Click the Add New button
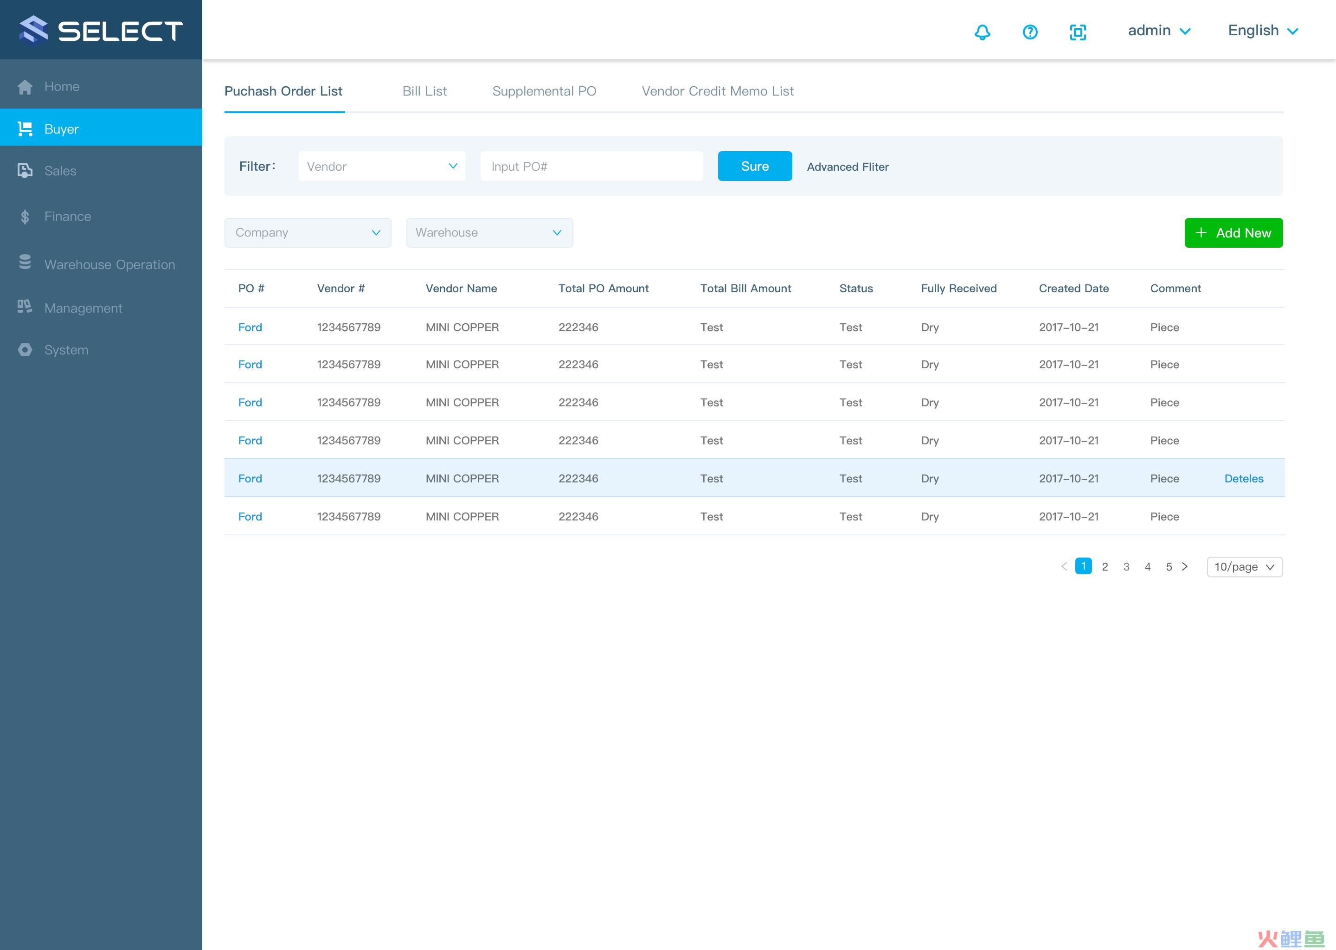Viewport: 1336px width, 950px height. click(1233, 233)
